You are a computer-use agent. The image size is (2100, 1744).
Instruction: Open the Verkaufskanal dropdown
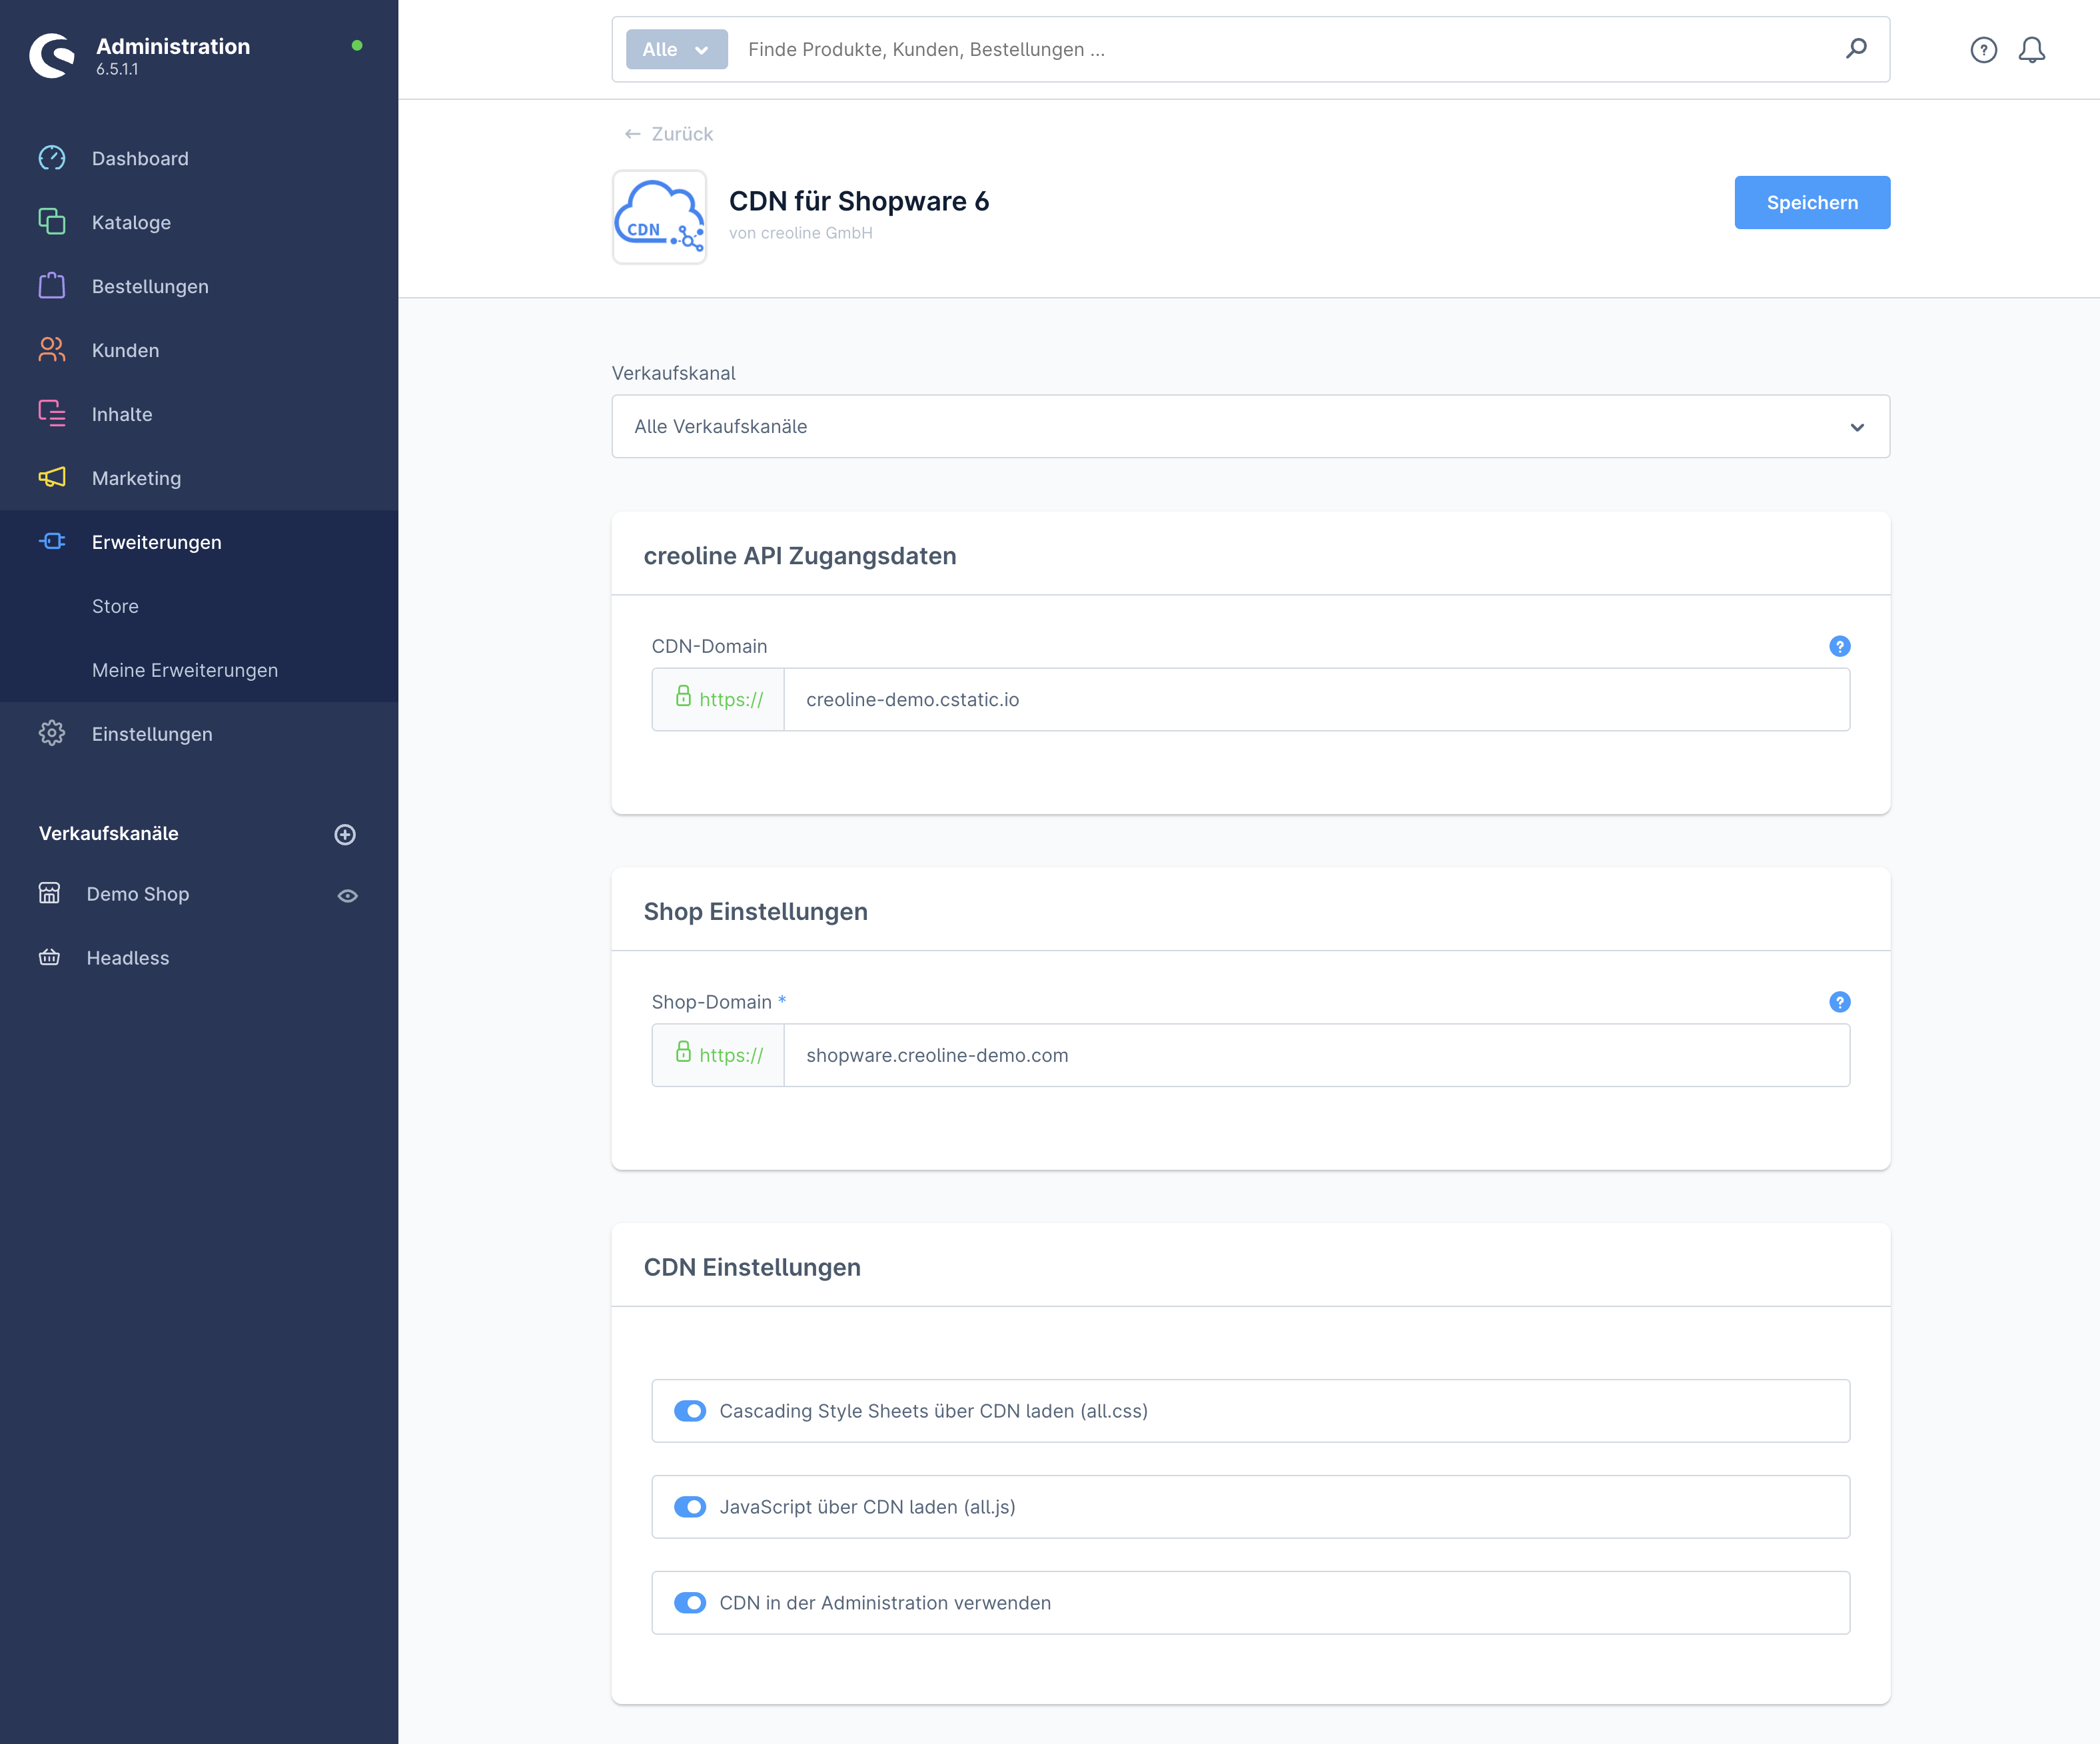(1250, 426)
